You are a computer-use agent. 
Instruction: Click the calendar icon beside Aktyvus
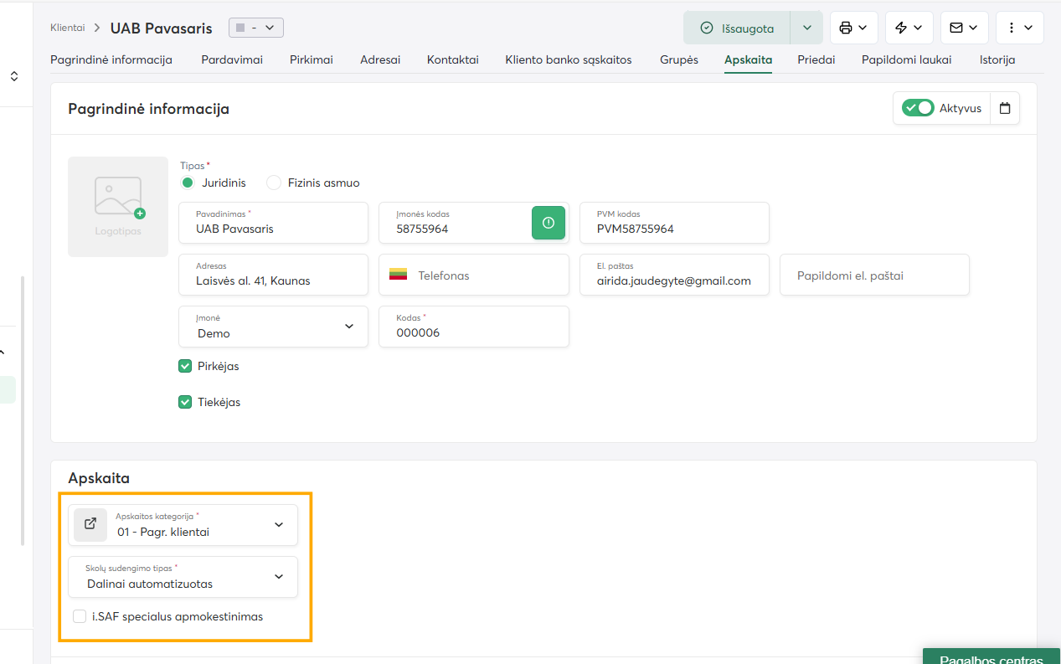tap(1005, 108)
